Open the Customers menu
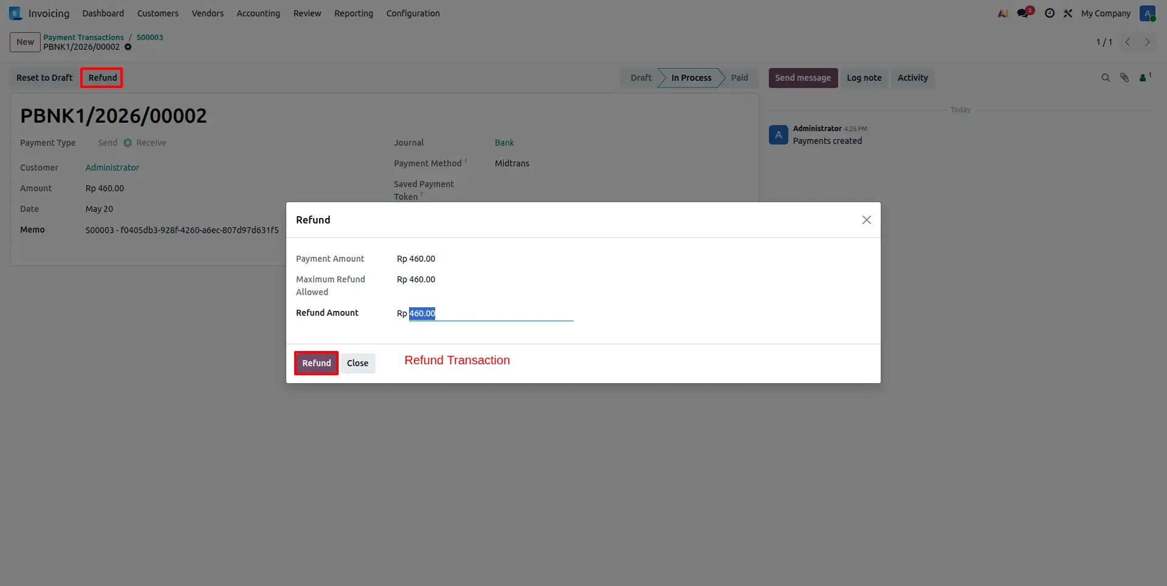 pos(158,13)
